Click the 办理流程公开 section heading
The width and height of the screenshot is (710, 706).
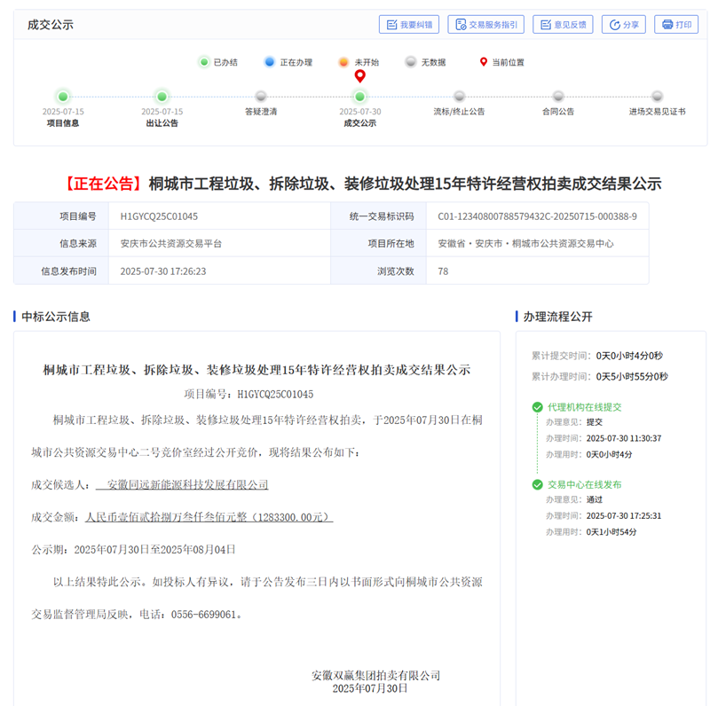coord(558,317)
